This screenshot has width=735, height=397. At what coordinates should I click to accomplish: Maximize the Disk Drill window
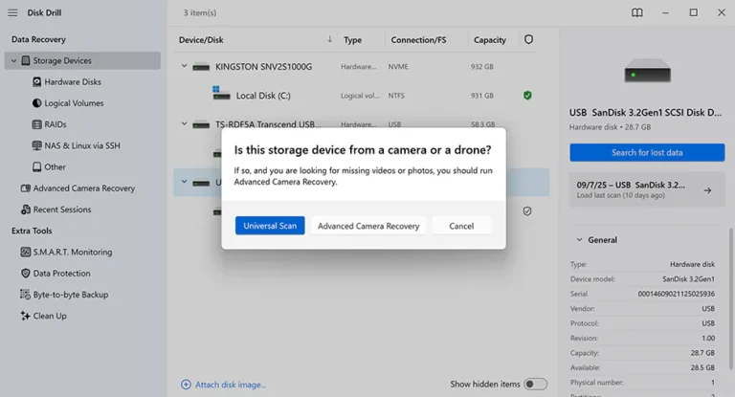[693, 12]
